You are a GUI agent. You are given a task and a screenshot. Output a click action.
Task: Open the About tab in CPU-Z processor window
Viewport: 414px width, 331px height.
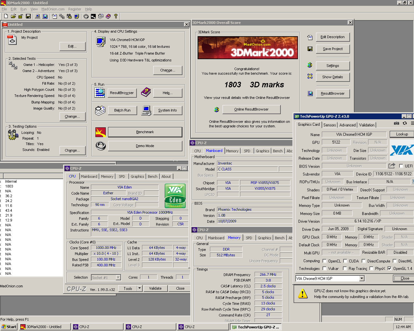tap(166, 176)
